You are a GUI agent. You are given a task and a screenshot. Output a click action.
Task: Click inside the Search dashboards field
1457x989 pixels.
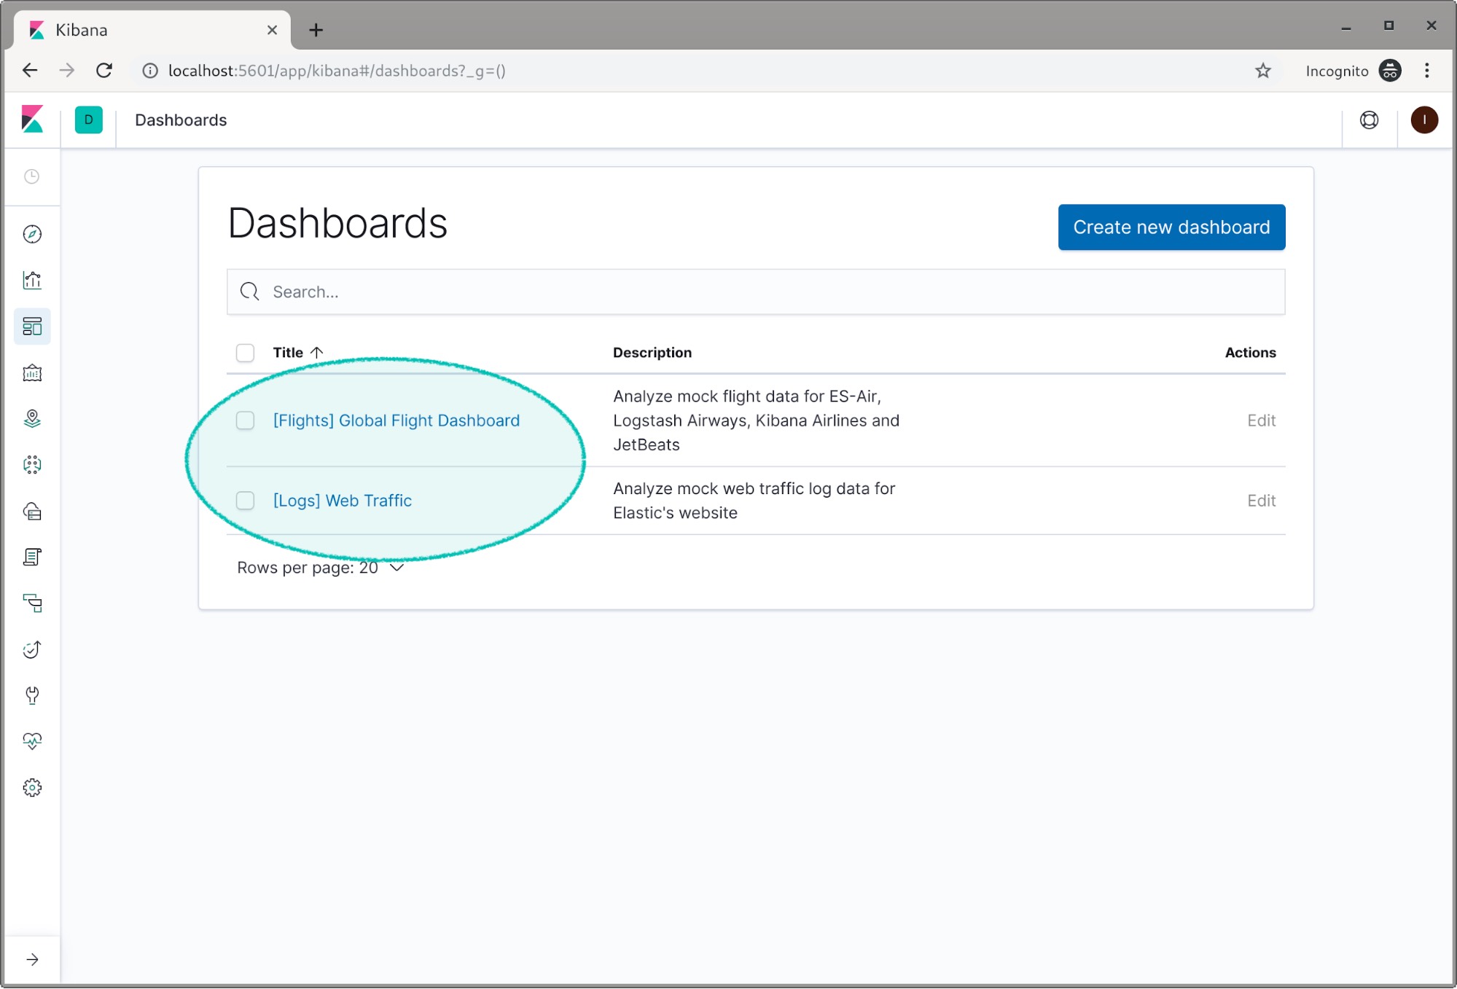pyautogui.click(x=756, y=292)
